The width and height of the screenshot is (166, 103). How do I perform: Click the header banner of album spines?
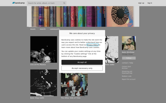(x=83, y=16)
